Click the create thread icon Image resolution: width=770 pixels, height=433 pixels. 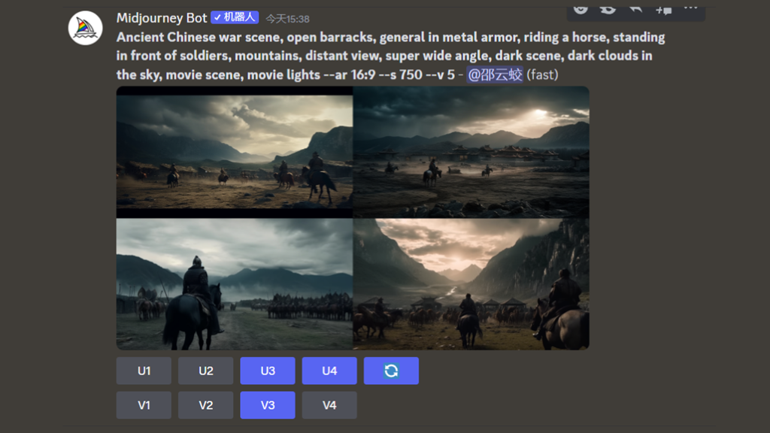click(663, 9)
